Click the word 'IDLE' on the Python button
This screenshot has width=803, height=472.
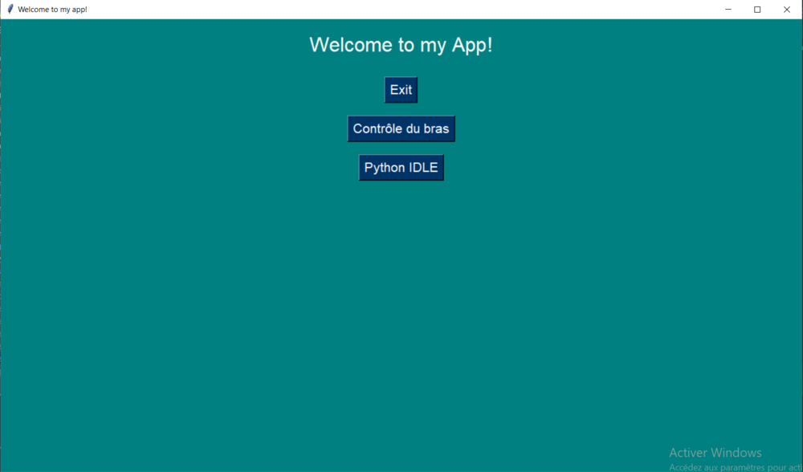click(x=423, y=168)
